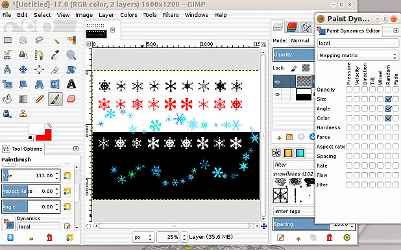Open the layer Mode Normal dropdown
The image size is (401, 250).
[x=302, y=41]
